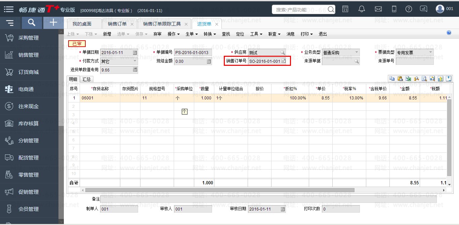Viewport: 459px width, 225px height.
Task: Click the notification bell icon
Action: pos(362,9)
